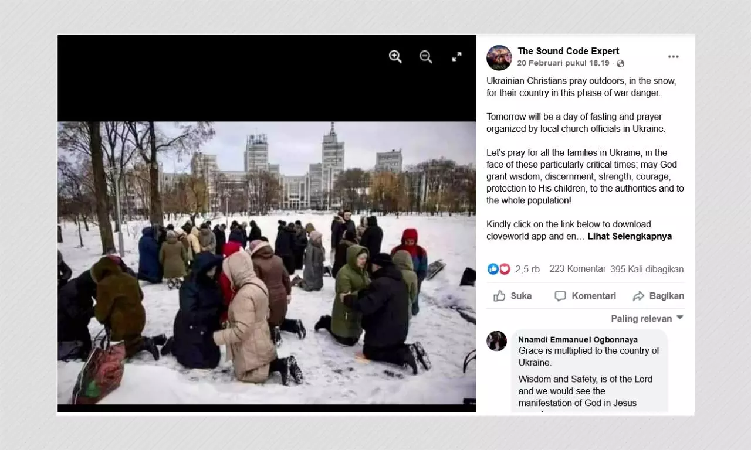Viewport: 751px width, 450px height.
Task: Open The Sound Code Expert page name
Action: pyautogui.click(x=569, y=51)
